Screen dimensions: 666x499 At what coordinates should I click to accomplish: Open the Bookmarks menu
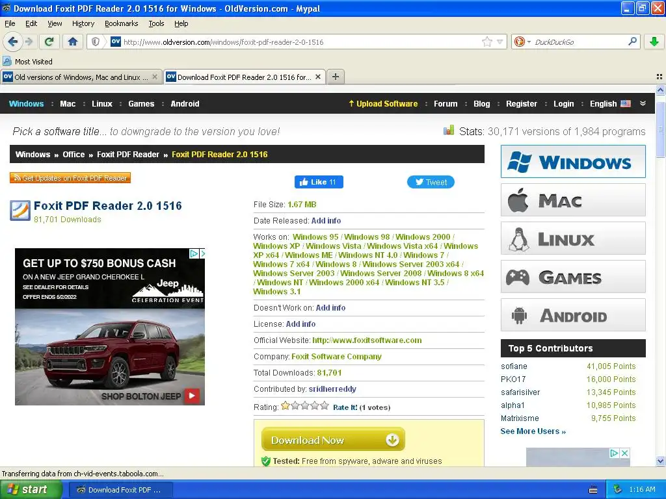(x=122, y=23)
